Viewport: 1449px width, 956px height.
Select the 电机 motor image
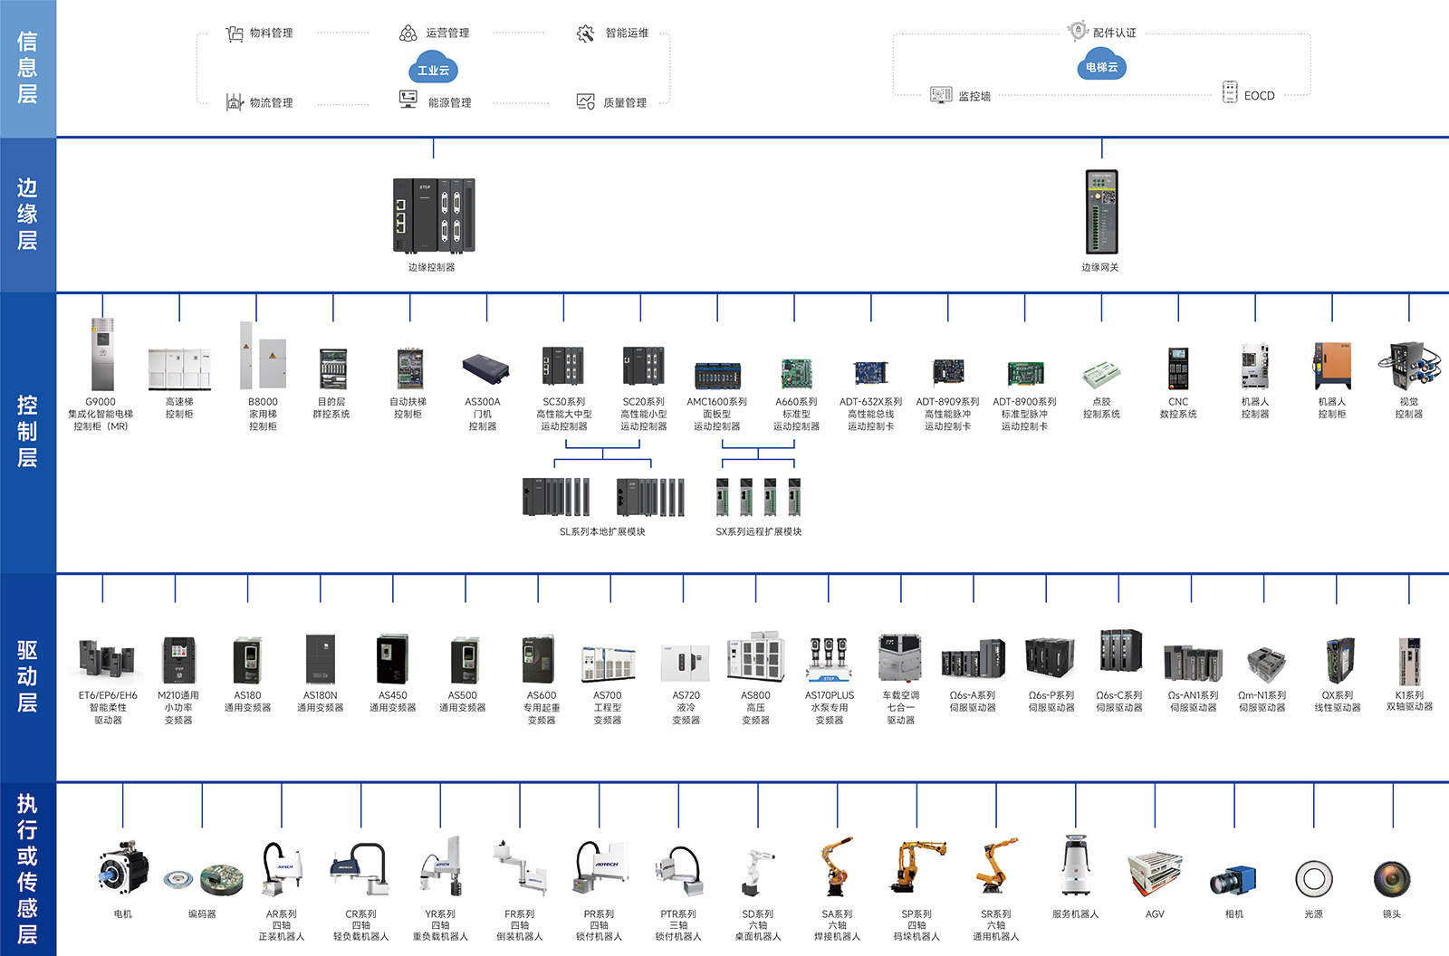point(123,868)
